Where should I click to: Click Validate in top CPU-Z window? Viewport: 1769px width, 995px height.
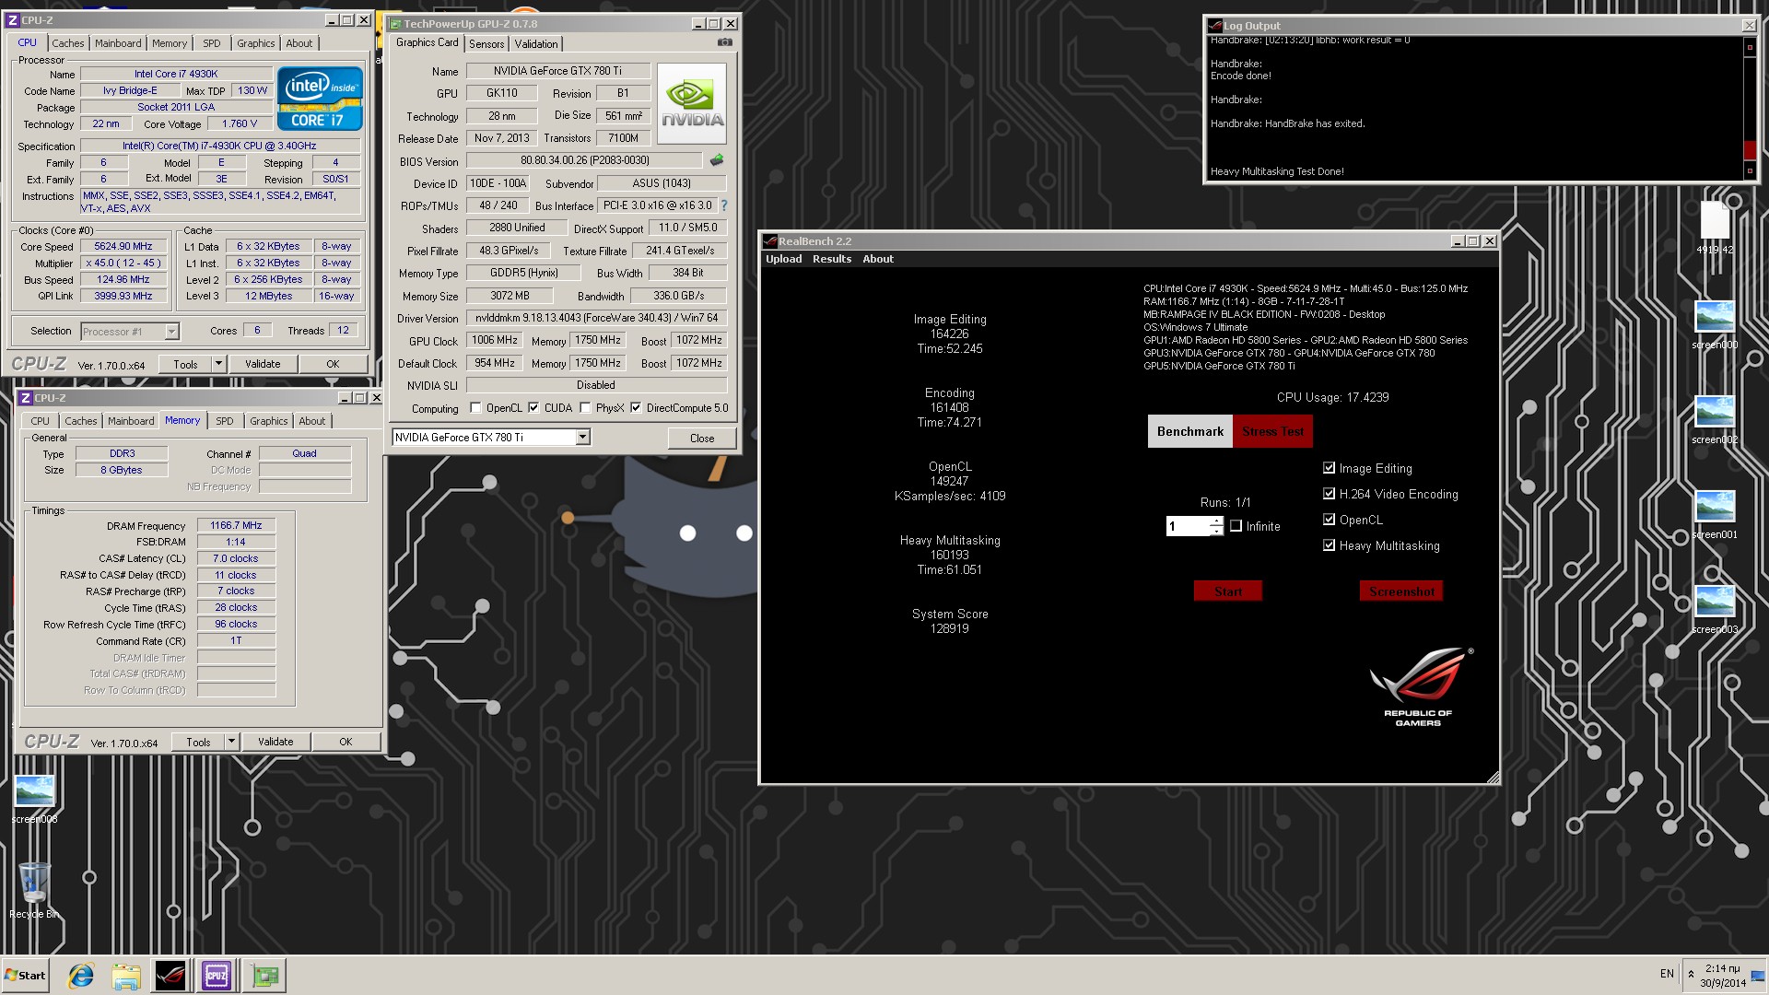263,364
